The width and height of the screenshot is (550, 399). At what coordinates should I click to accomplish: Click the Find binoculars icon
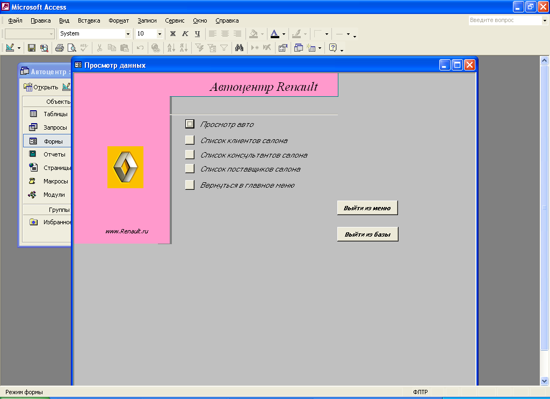239,48
